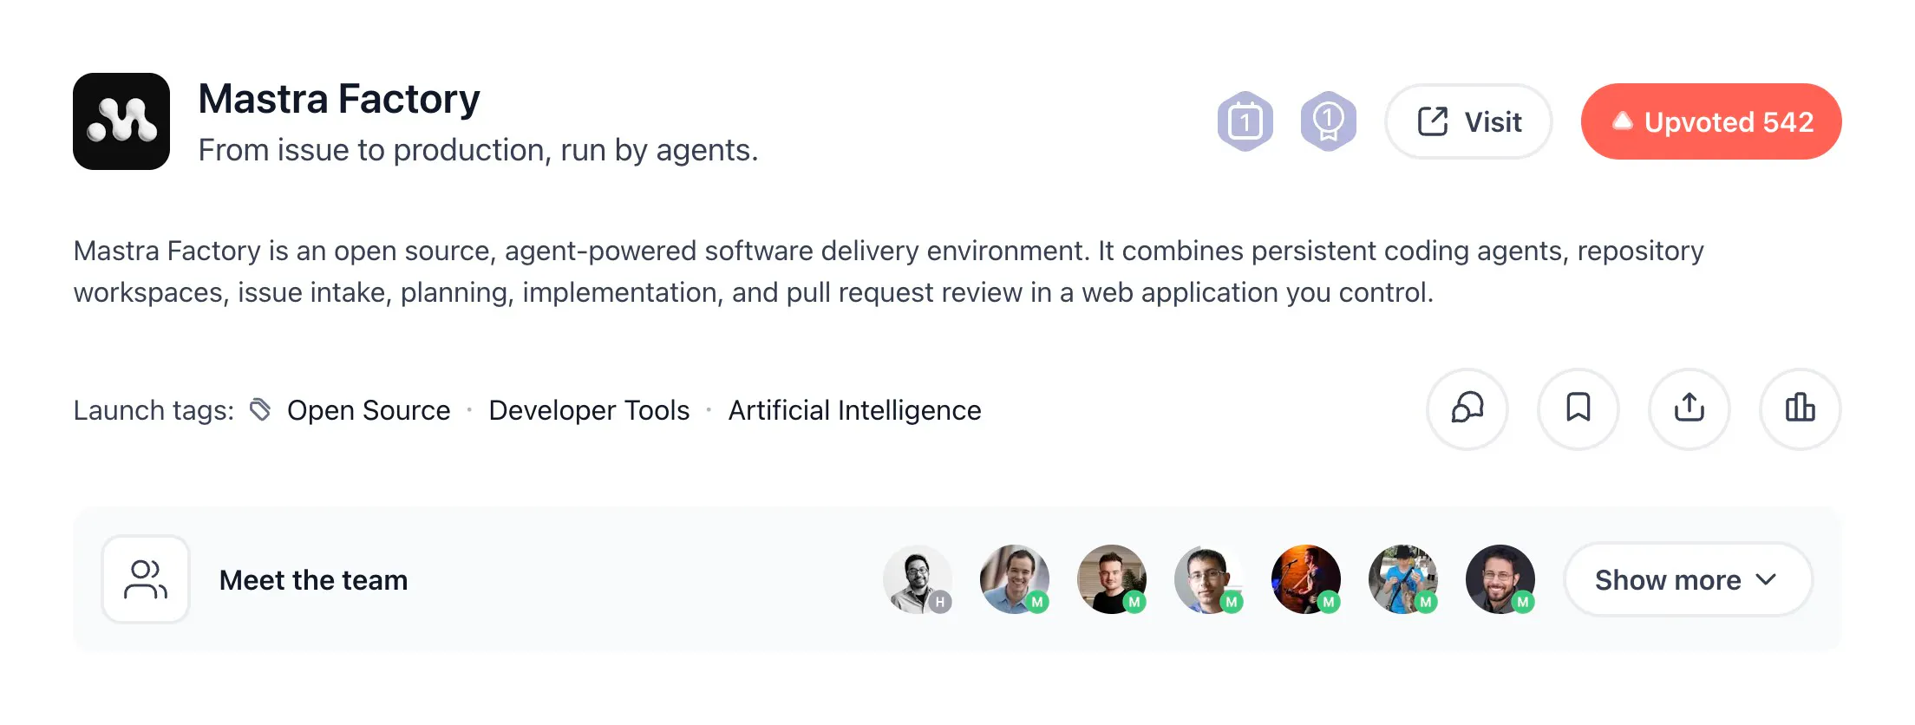Expand team list with Show more

(1688, 579)
